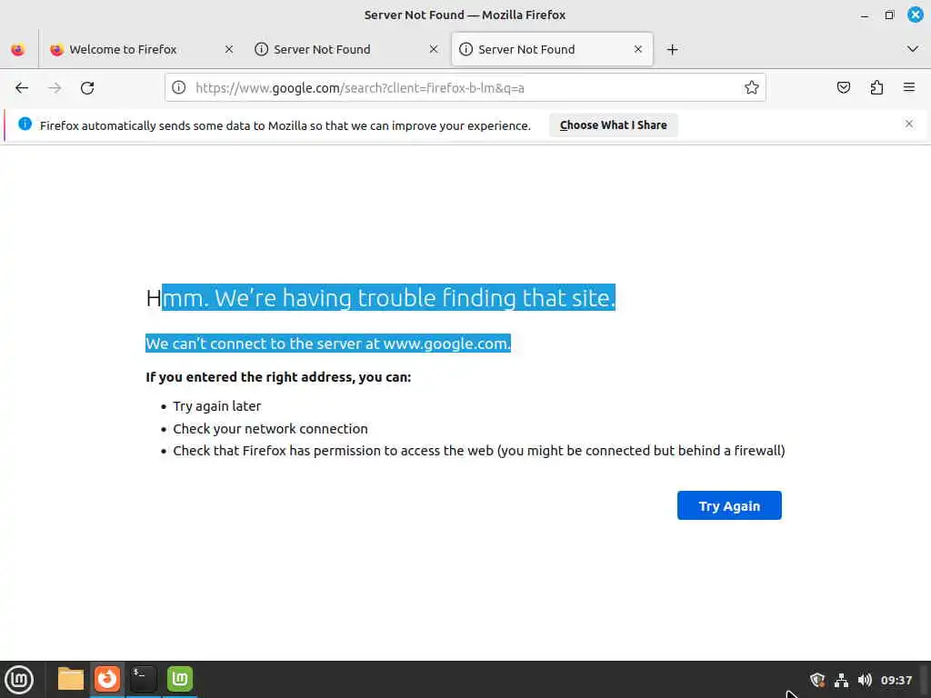Click the Firefox taskbar icon
Viewport: 931px width, 698px height.
pos(107,679)
